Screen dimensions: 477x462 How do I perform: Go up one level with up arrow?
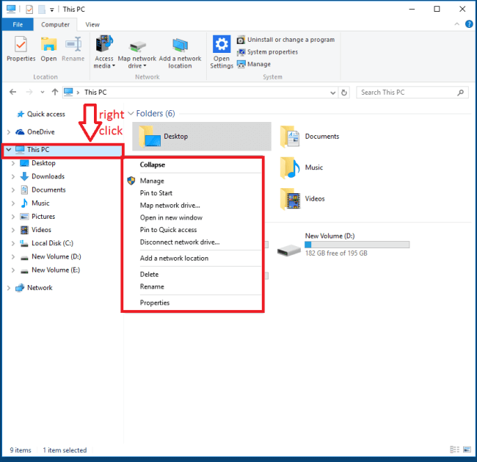55,92
